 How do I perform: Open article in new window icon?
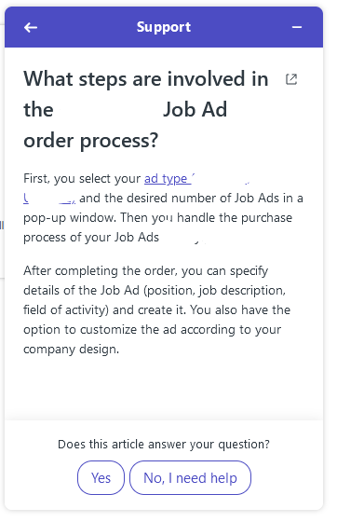point(291,79)
